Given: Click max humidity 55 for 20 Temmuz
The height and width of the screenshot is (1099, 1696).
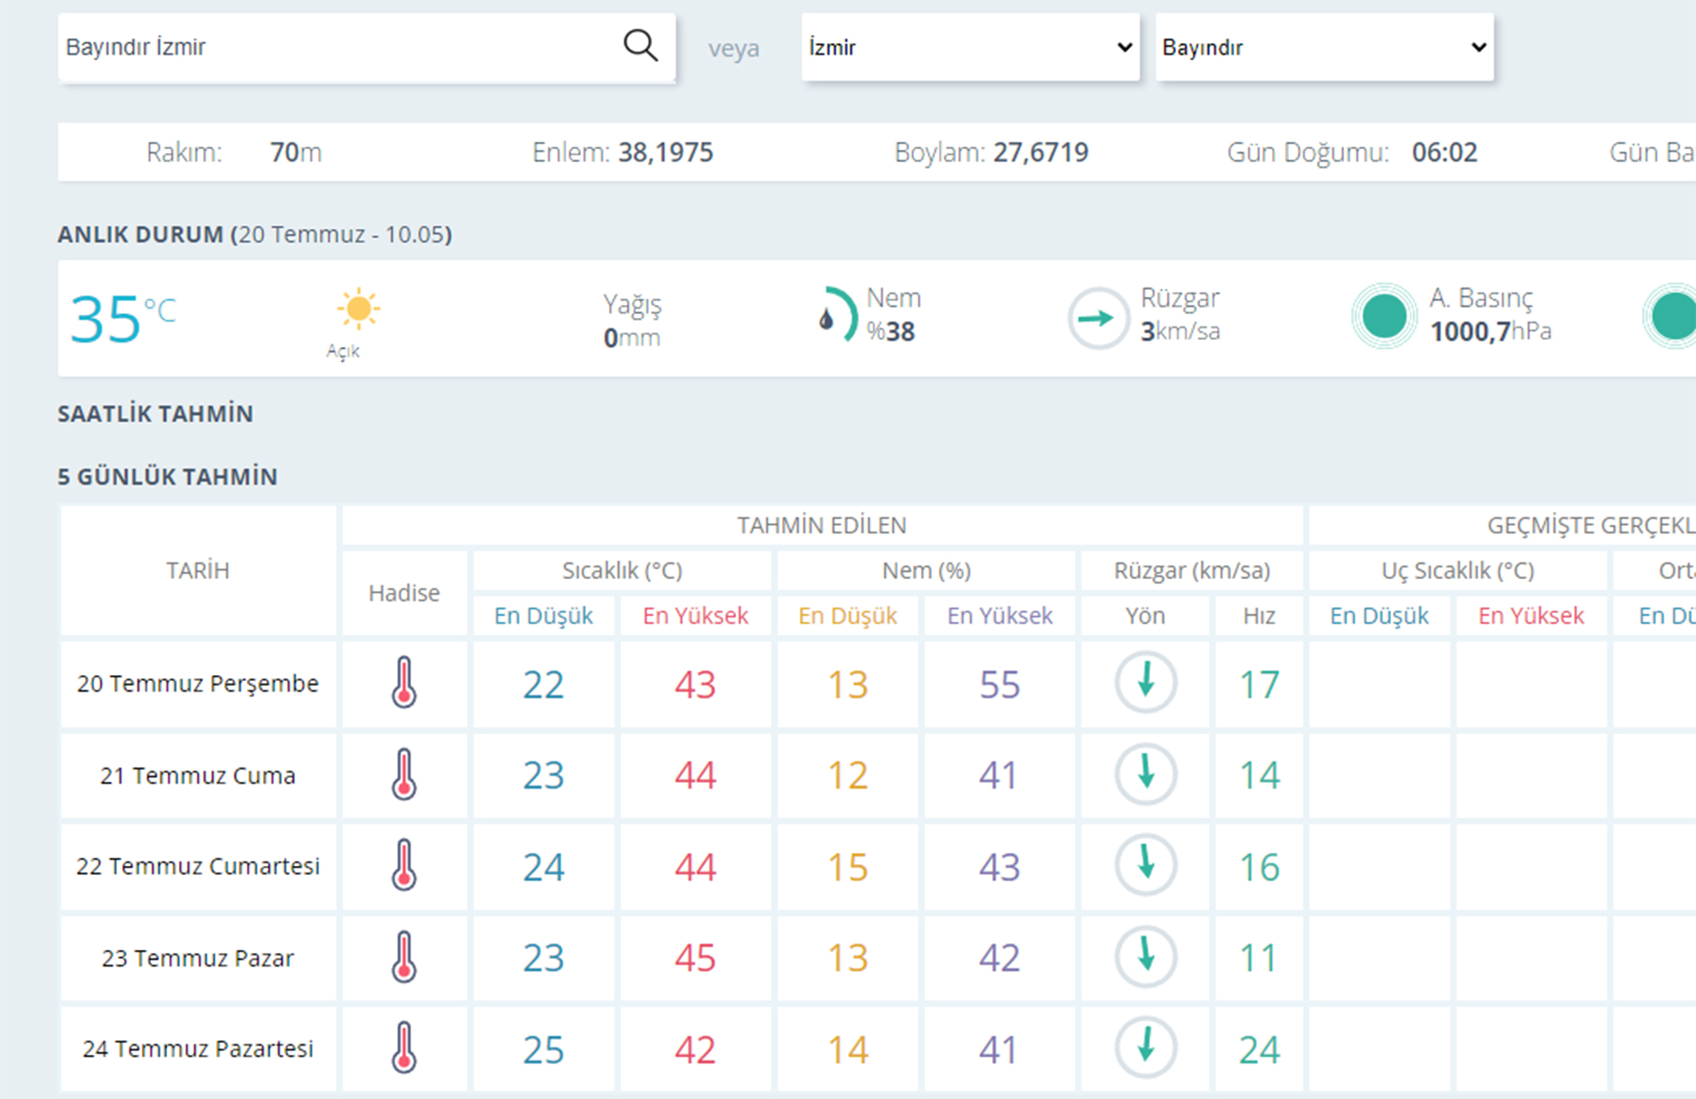Looking at the screenshot, I should tap(1000, 684).
